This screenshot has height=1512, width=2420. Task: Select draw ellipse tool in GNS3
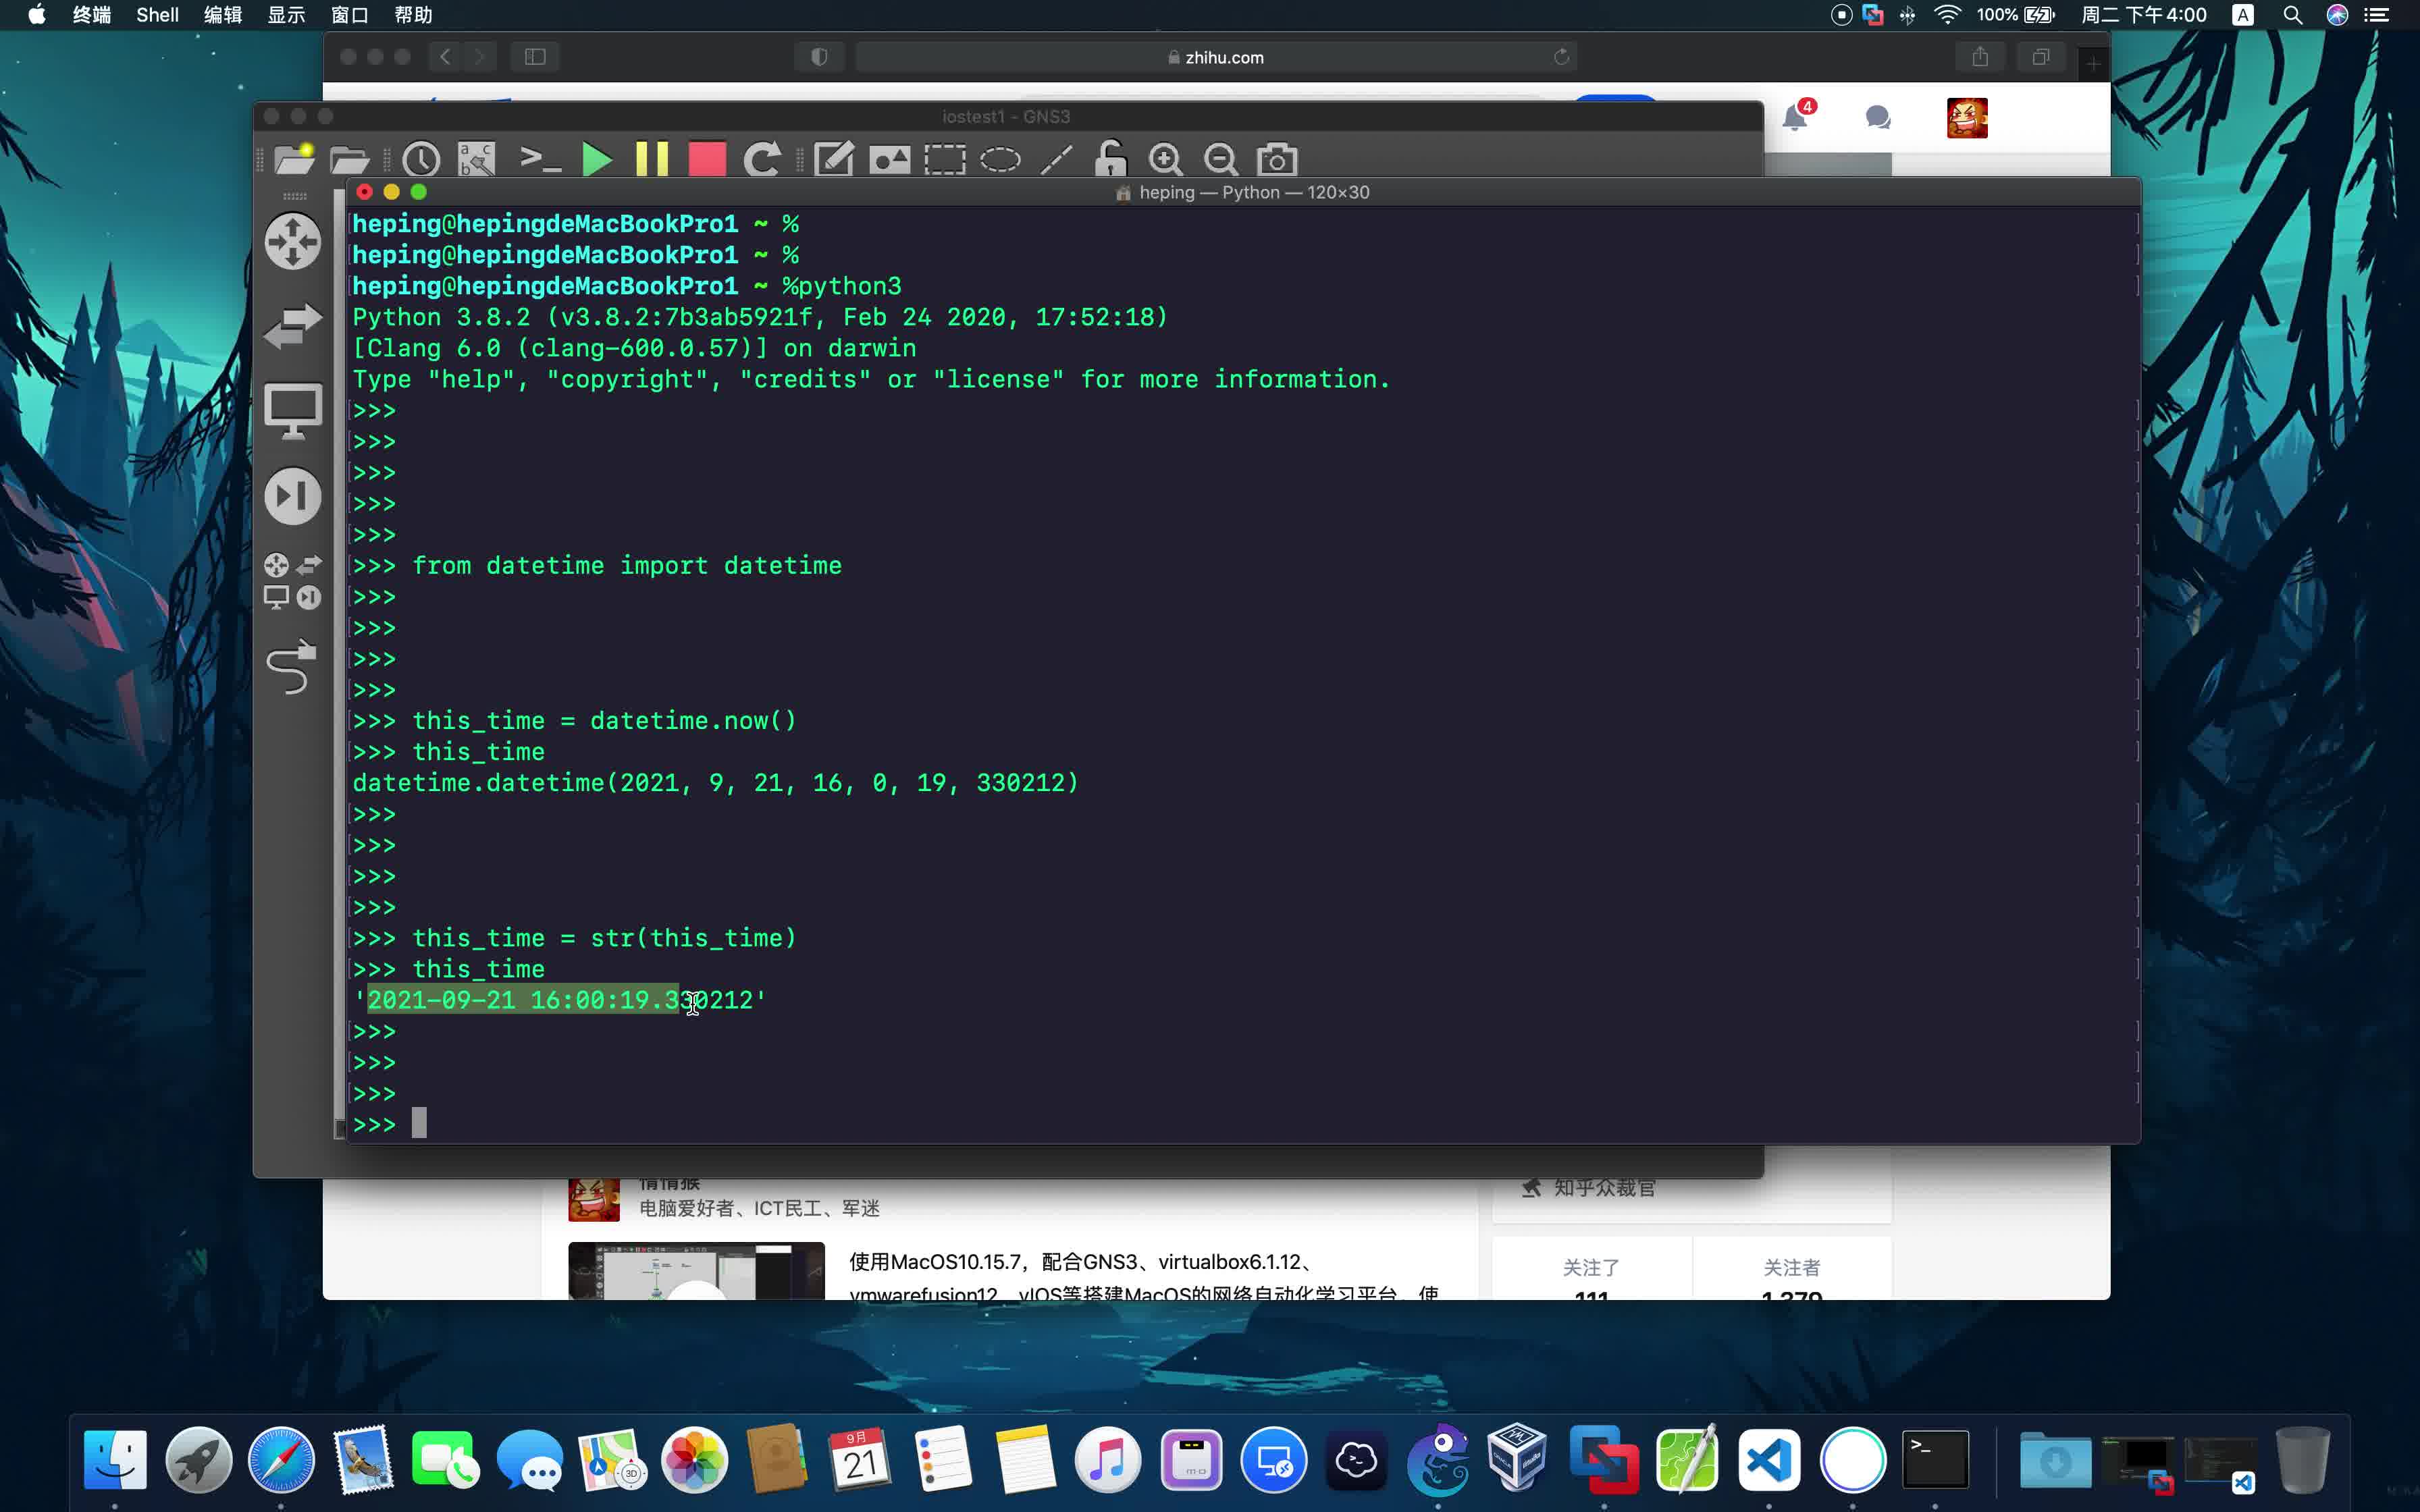click(x=1000, y=160)
